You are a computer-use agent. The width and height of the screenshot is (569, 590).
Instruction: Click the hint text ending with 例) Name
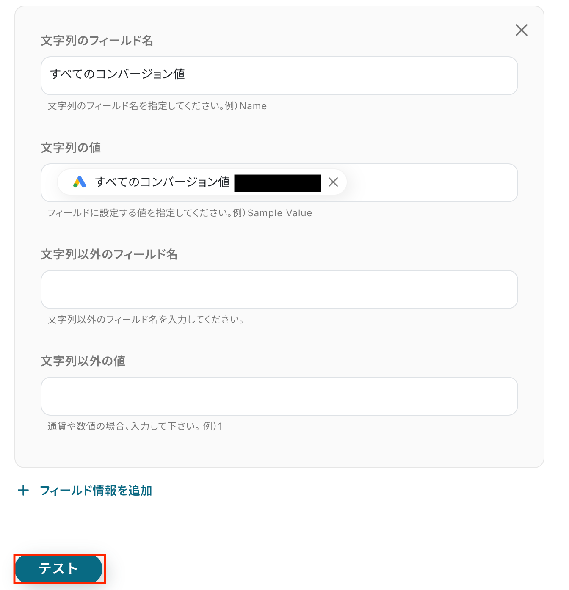157,106
